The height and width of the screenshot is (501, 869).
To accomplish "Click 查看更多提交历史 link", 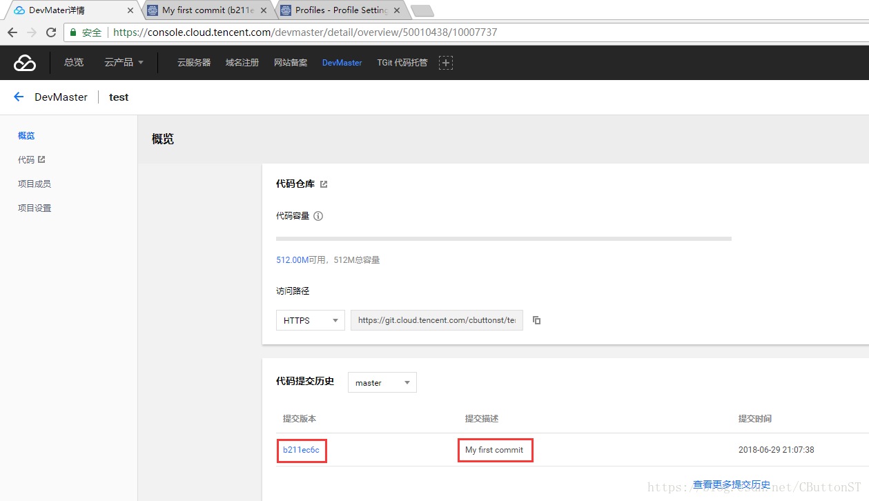I will [732, 484].
